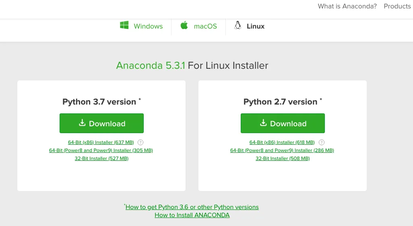Open 64-Bit Power8 and Power9 Installer (286 MB)
This screenshot has height=226, width=413.
[282, 150]
